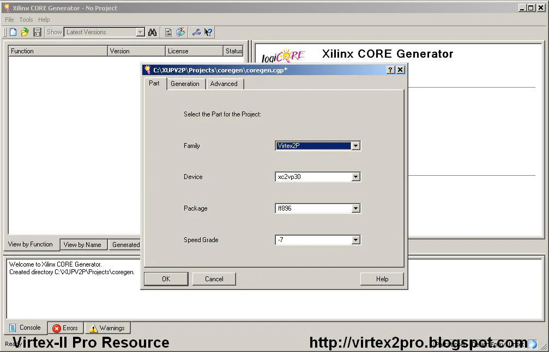Click the context help arrow icon
The width and height of the screenshot is (549, 352).
pos(208,33)
